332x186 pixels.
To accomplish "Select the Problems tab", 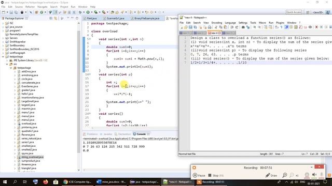I will [x=91, y=134].
